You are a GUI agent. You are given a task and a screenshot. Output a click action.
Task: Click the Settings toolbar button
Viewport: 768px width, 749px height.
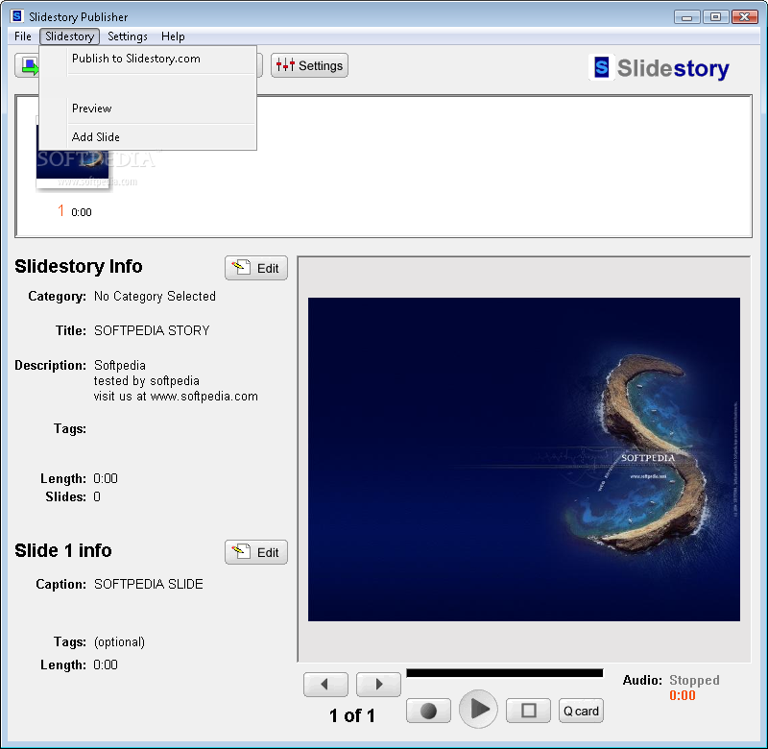click(x=309, y=65)
